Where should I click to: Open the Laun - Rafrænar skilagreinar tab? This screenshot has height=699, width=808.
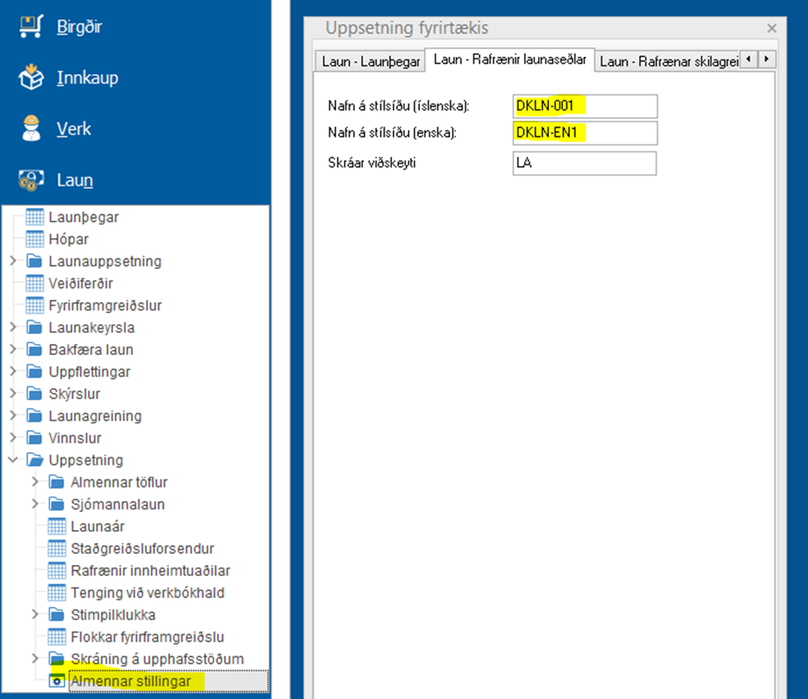click(667, 61)
